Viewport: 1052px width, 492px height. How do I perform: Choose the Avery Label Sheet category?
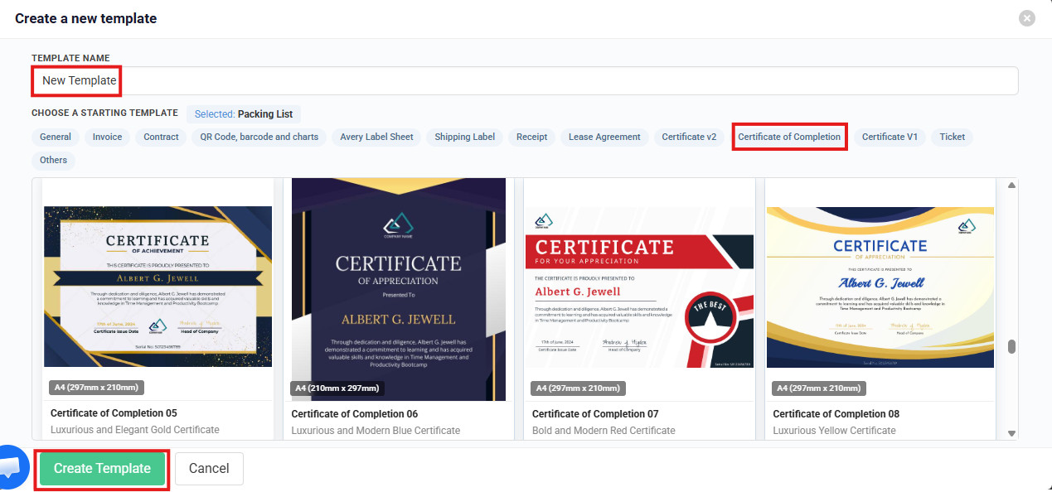(376, 137)
